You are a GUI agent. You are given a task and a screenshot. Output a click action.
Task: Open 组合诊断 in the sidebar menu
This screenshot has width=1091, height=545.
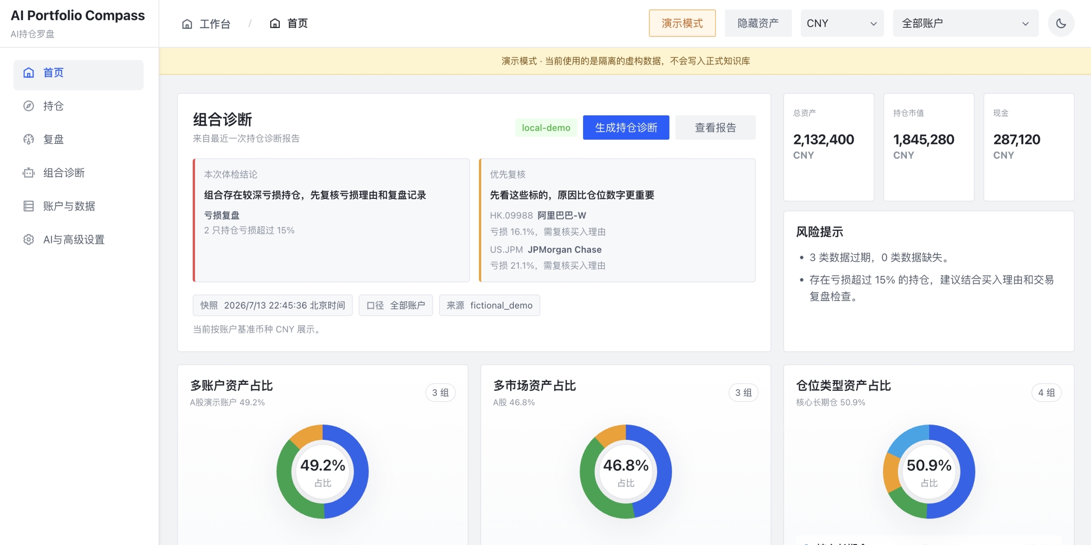click(x=78, y=173)
